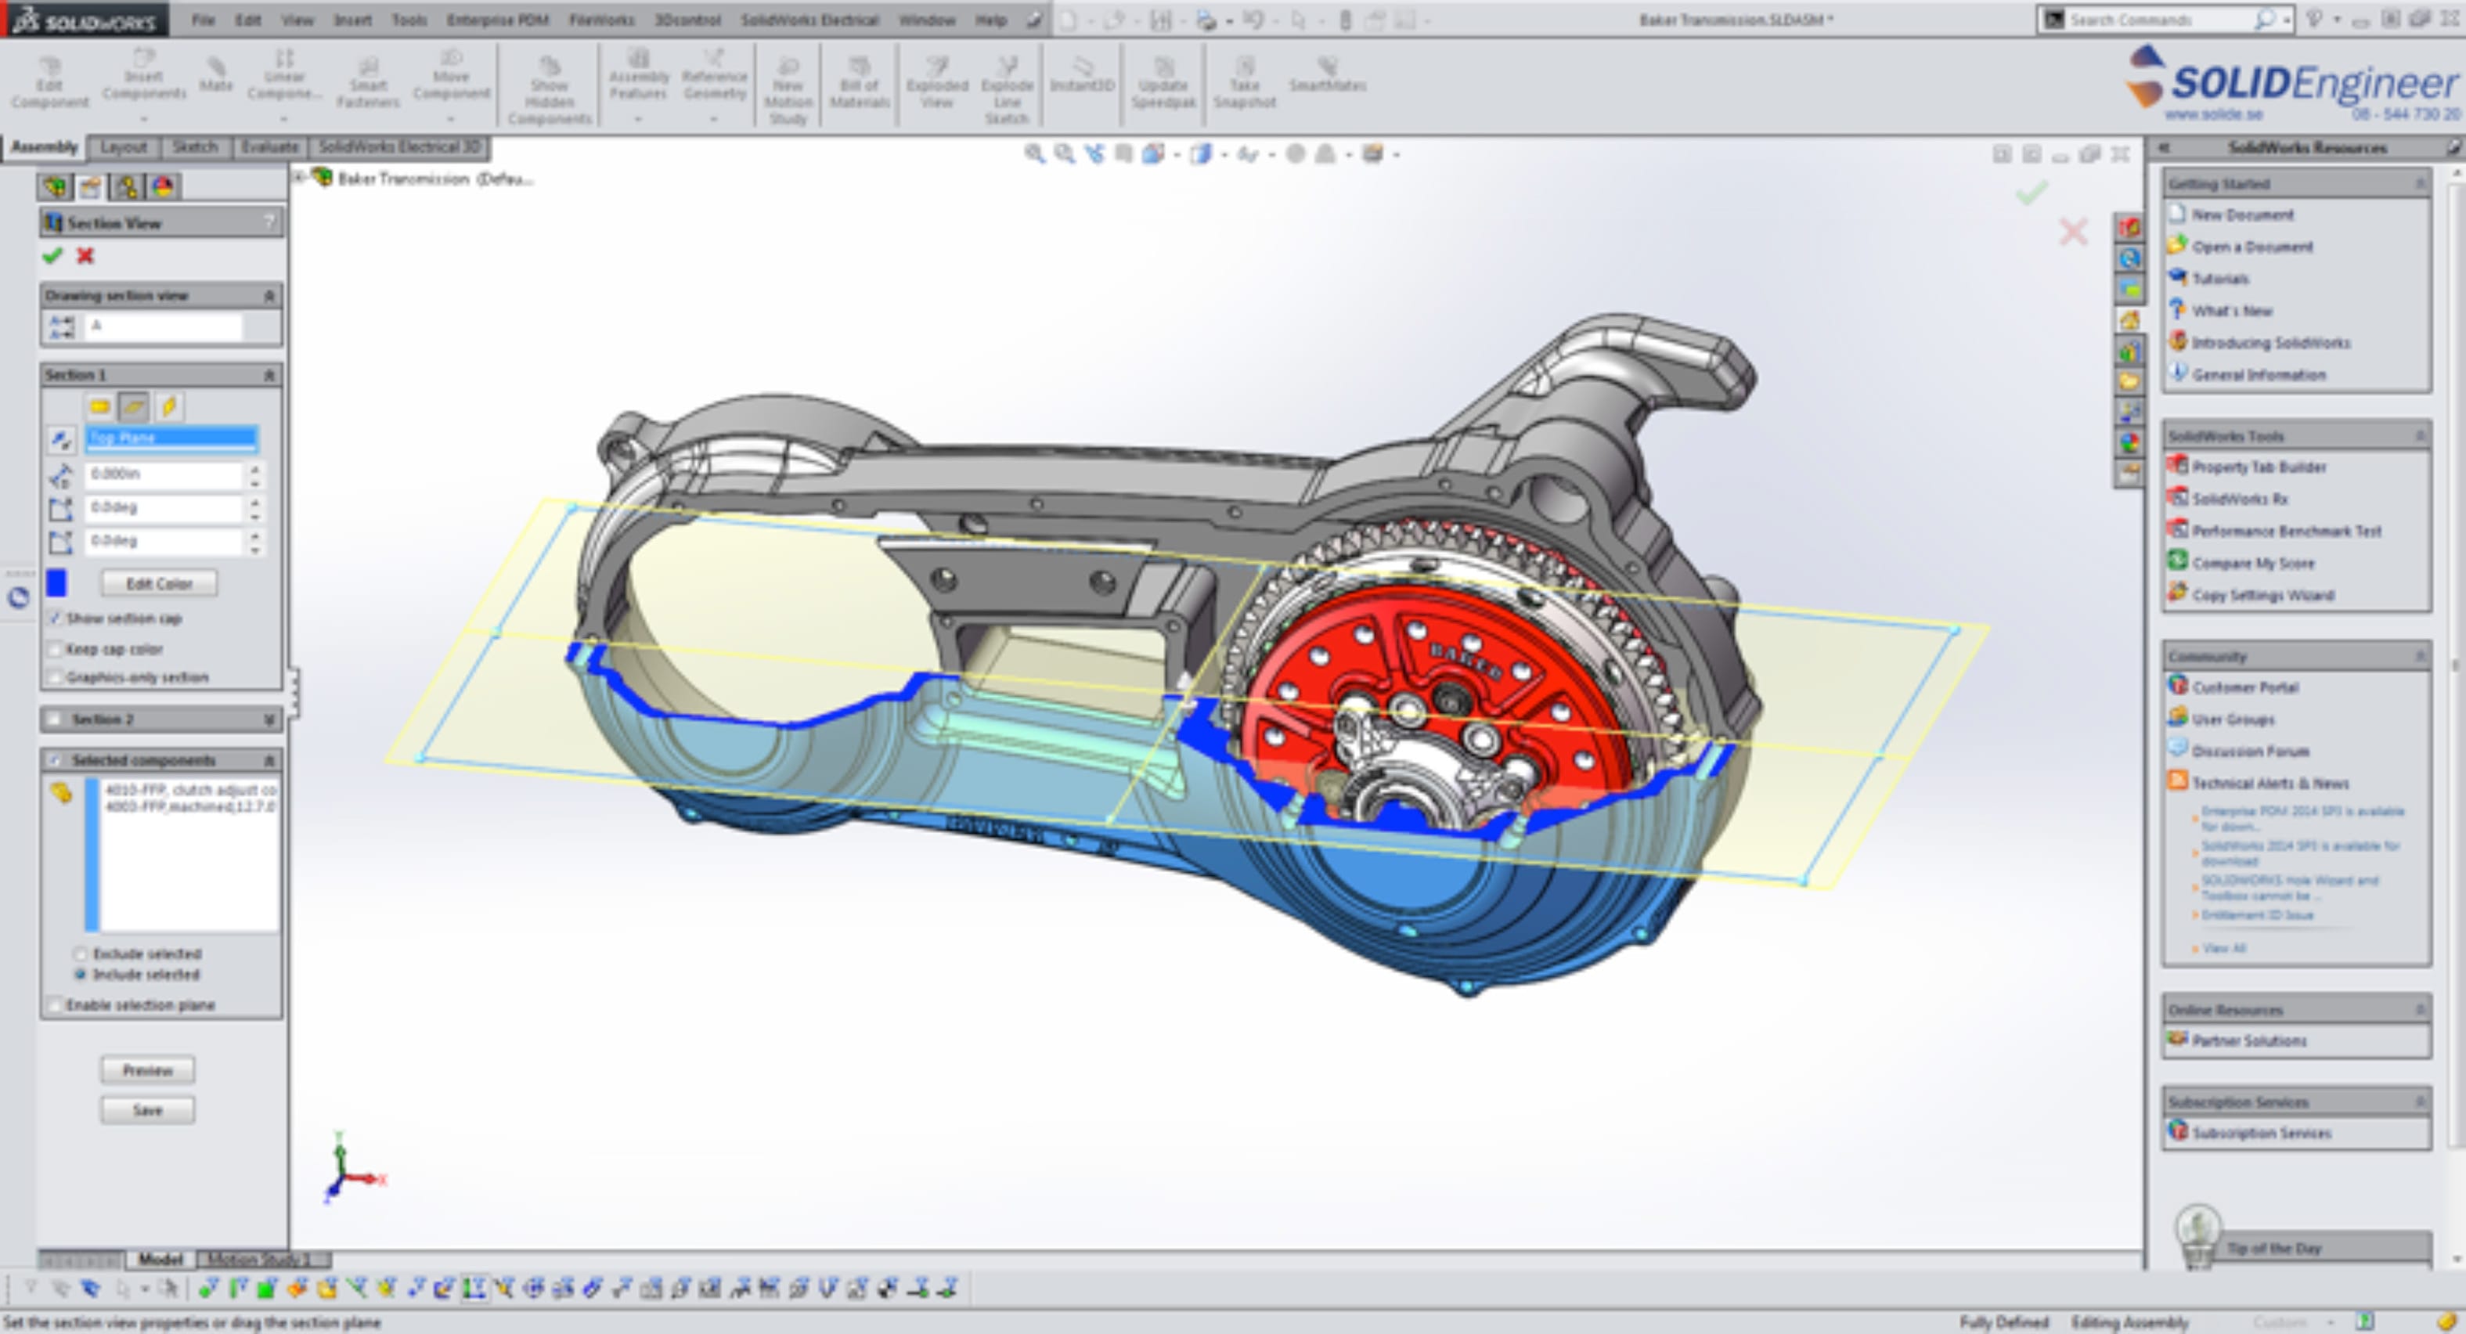Expand the Baker Transmission tree node
Viewport: 2466px width, 1334px height.
[x=299, y=178]
